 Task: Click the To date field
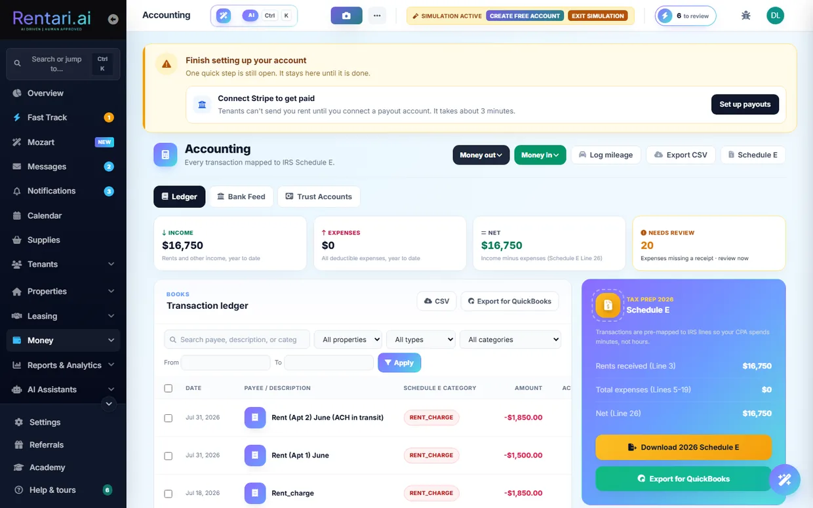coord(328,362)
